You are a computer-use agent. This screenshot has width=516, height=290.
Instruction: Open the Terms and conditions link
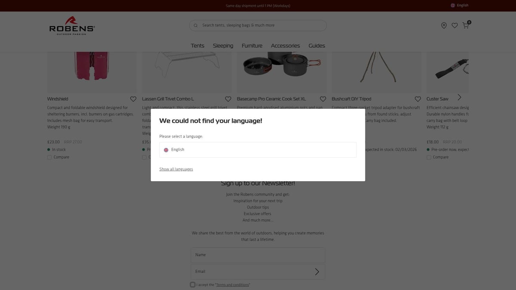point(232,285)
